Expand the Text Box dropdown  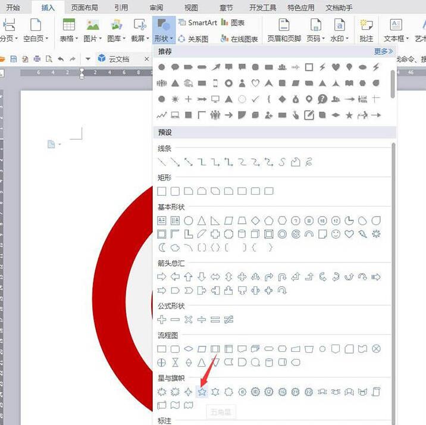click(396, 30)
